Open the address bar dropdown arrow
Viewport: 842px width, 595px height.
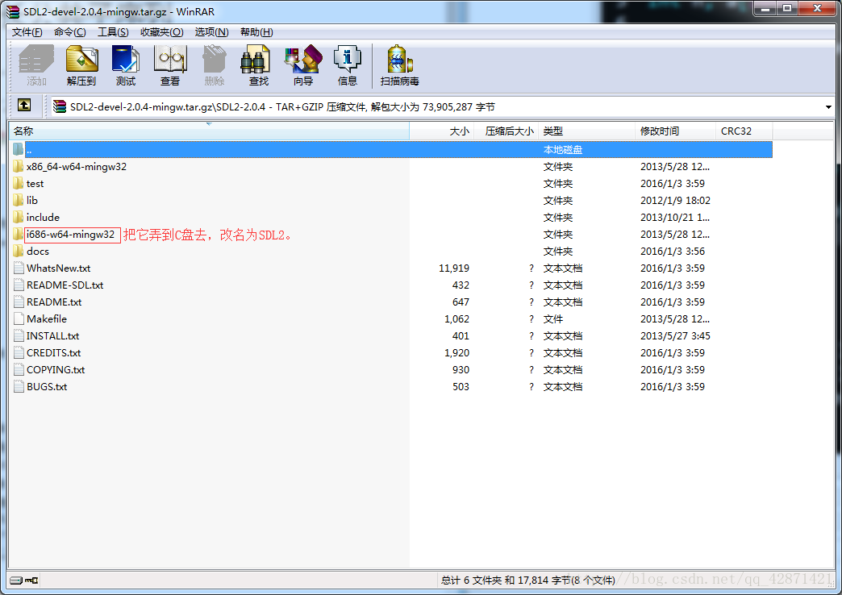[828, 107]
